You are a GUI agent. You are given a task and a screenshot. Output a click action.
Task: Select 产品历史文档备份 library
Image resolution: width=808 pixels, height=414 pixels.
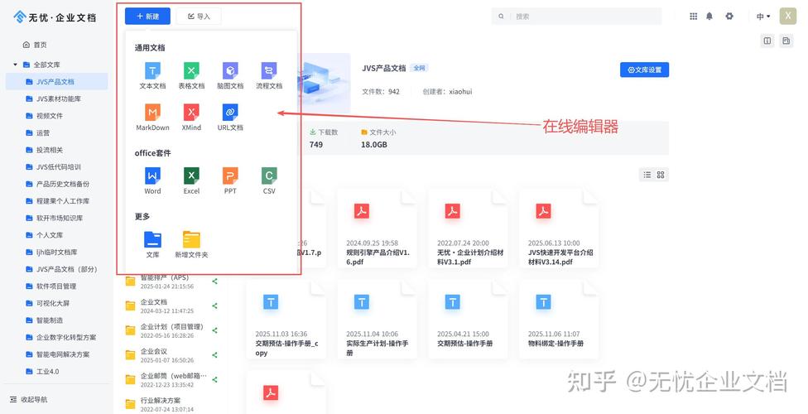(56, 184)
